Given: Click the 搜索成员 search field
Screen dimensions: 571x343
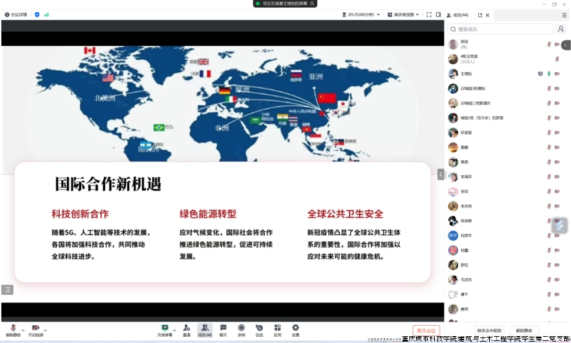Looking at the screenshot, I should pos(502,30).
